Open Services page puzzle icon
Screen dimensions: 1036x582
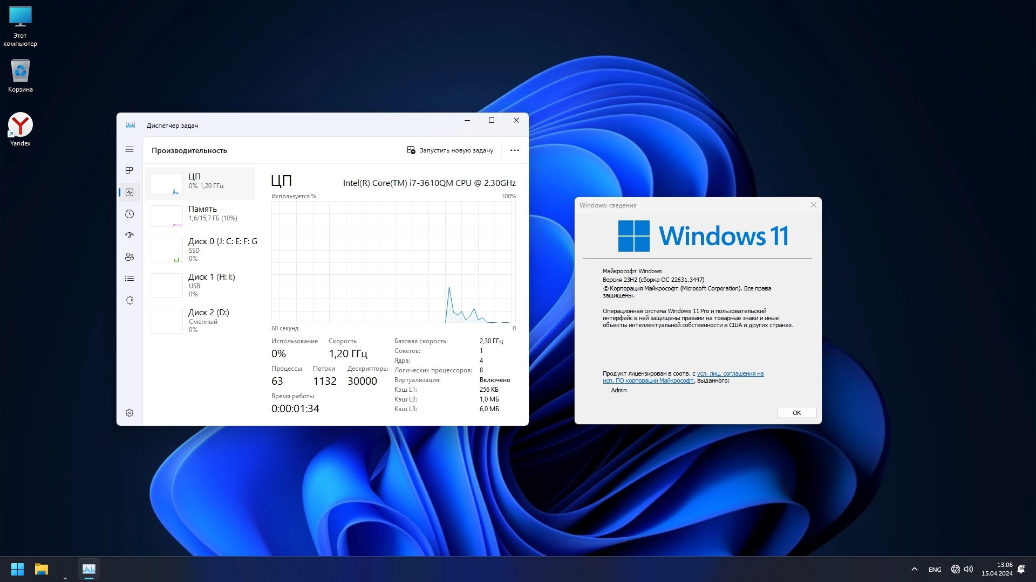coord(129,300)
